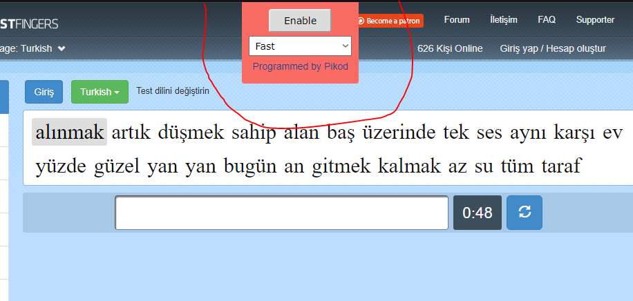This screenshot has height=301, width=633.
Task: Click the word kalmak
Action: [x=409, y=165]
